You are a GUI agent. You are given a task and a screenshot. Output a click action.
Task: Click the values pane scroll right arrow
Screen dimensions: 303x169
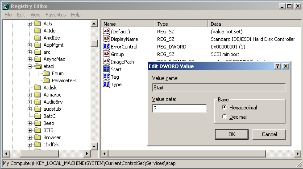tap(297, 153)
